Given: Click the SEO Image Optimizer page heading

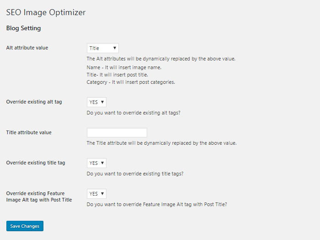Looking at the screenshot, I should point(46,12).
